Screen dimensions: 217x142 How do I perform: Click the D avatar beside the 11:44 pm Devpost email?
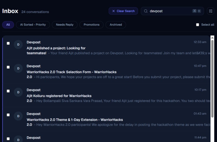pyautogui.click(x=18, y=139)
